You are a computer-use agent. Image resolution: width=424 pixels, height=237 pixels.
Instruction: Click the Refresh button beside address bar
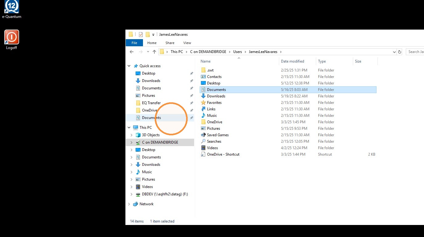[400, 52]
